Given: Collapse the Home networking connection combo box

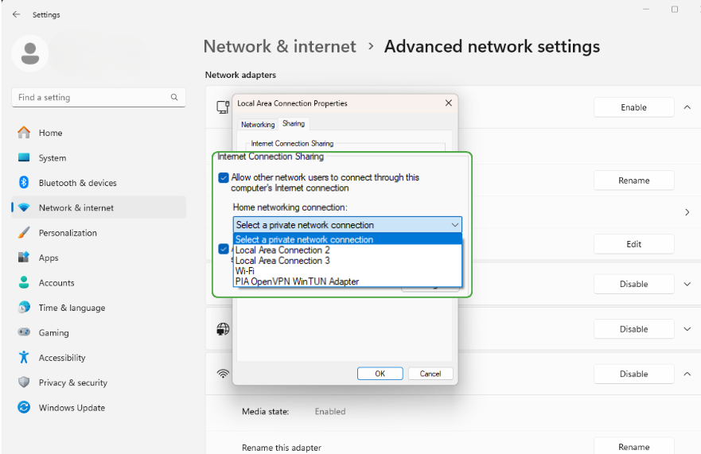Looking at the screenshot, I should 454,225.
